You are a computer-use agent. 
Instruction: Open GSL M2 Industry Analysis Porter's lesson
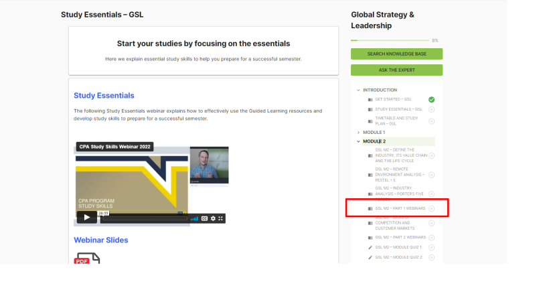click(x=399, y=194)
